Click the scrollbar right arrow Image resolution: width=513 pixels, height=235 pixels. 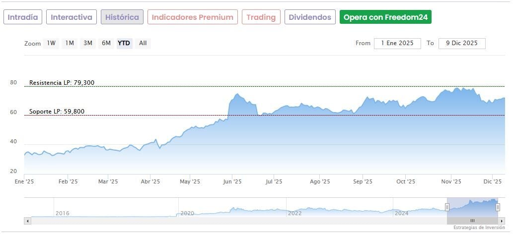(502, 221)
